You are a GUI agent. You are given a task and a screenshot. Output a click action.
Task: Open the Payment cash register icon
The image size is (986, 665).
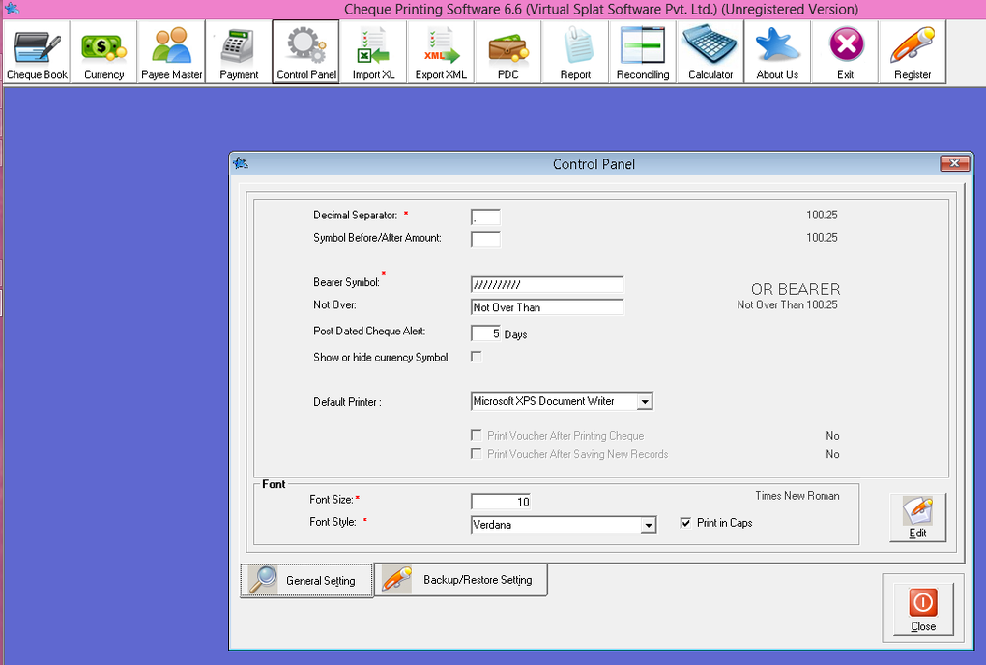tap(239, 51)
